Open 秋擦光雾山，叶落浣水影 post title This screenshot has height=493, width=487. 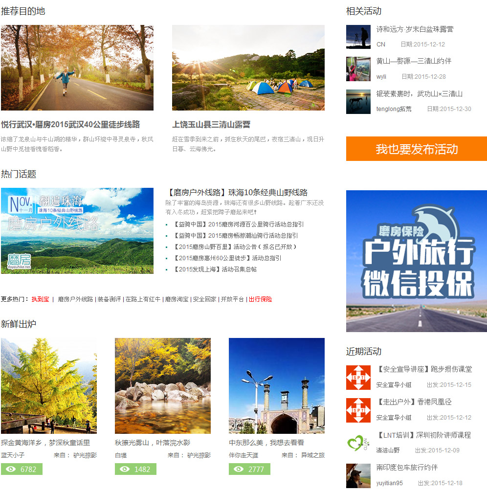pos(153,443)
